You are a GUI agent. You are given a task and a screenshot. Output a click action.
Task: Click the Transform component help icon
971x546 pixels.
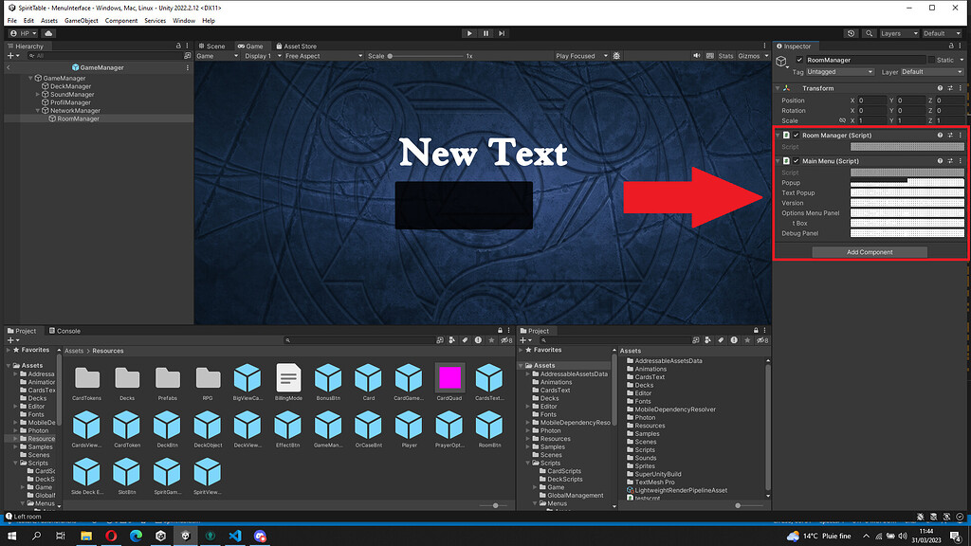(x=940, y=87)
